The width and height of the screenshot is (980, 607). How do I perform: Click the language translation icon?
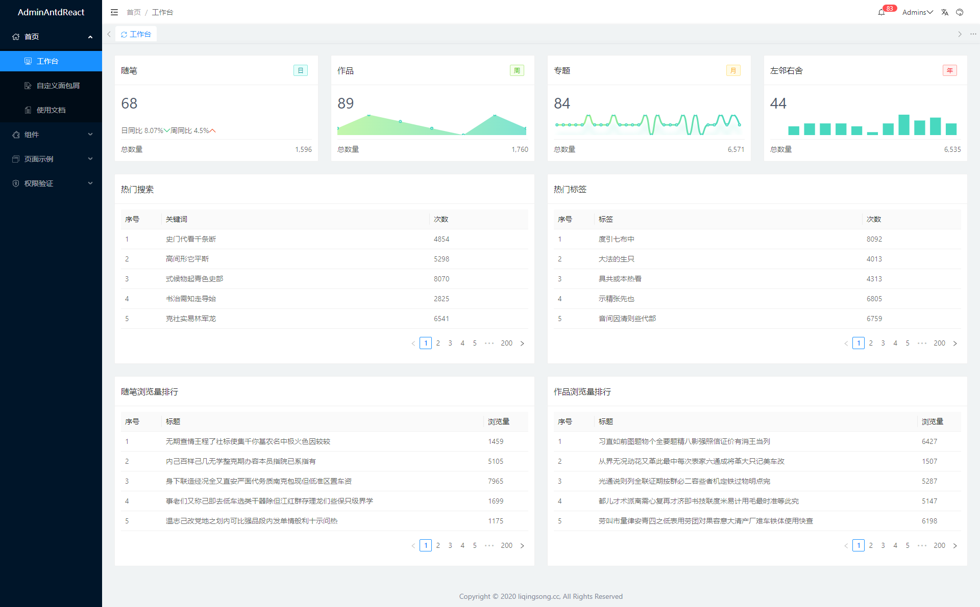945,12
